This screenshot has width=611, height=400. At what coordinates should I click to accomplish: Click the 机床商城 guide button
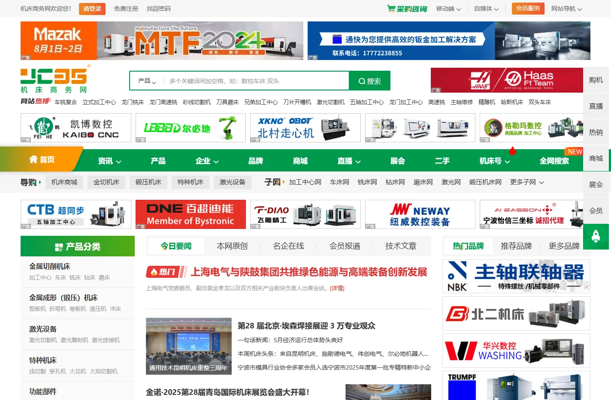coord(64,182)
